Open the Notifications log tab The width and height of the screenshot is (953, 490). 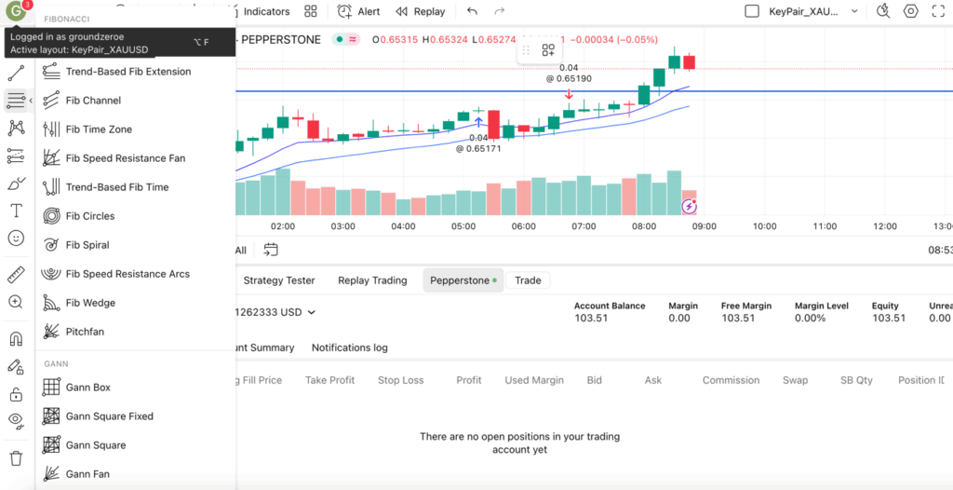[350, 347]
